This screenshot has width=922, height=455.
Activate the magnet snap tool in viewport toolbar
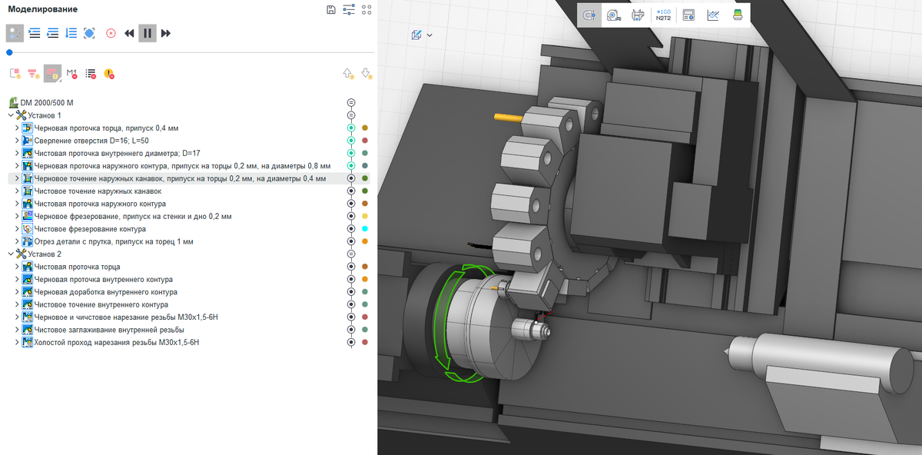click(x=590, y=15)
